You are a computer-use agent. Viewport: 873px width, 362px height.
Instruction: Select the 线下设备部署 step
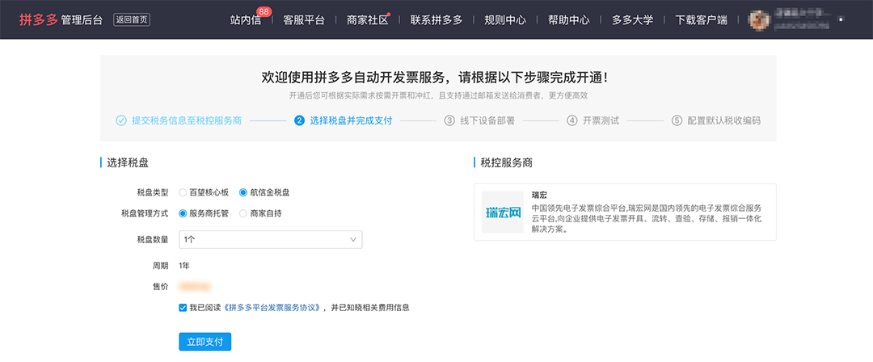(487, 120)
